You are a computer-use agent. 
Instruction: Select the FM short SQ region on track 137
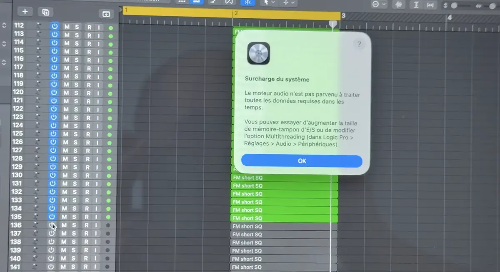click(x=283, y=235)
